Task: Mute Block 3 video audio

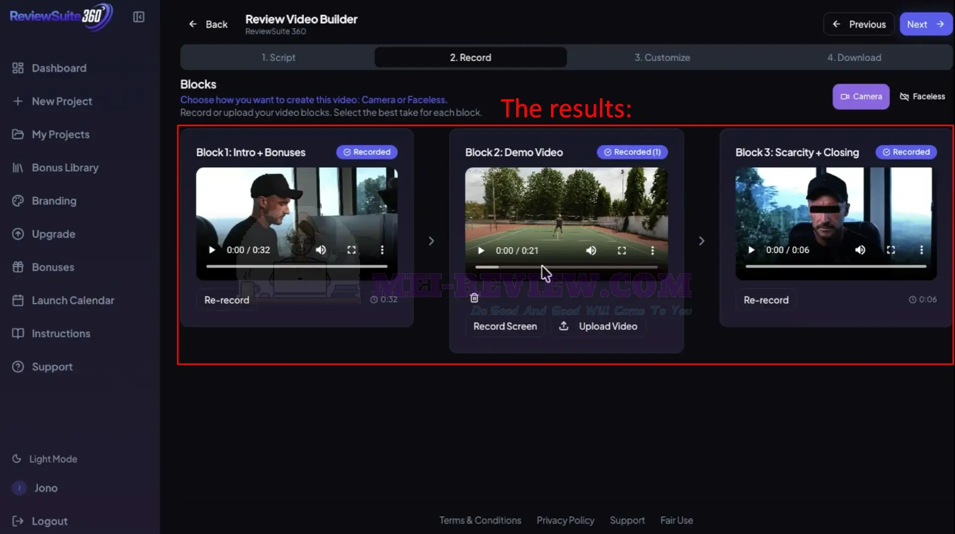Action: (x=860, y=250)
